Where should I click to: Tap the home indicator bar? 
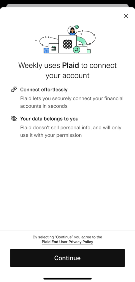(x=67, y=279)
